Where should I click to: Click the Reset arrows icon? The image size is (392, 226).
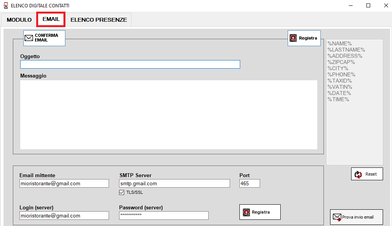[359, 174]
